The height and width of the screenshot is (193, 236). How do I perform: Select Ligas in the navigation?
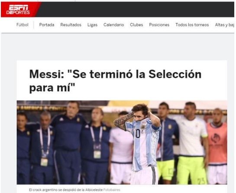pos(92,25)
